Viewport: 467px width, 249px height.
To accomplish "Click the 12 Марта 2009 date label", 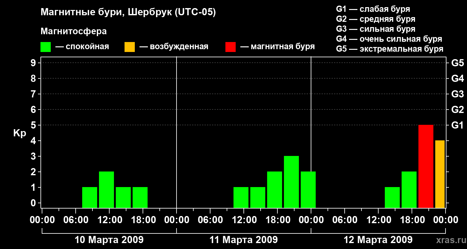I will (378, 240).
